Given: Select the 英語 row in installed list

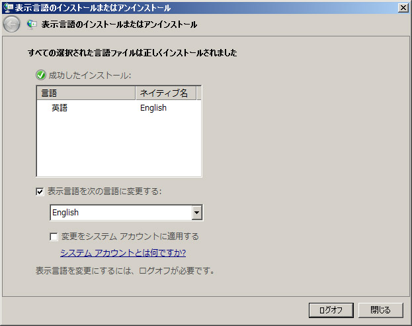Looking at the screenshot, I should [x=60, y=108].
